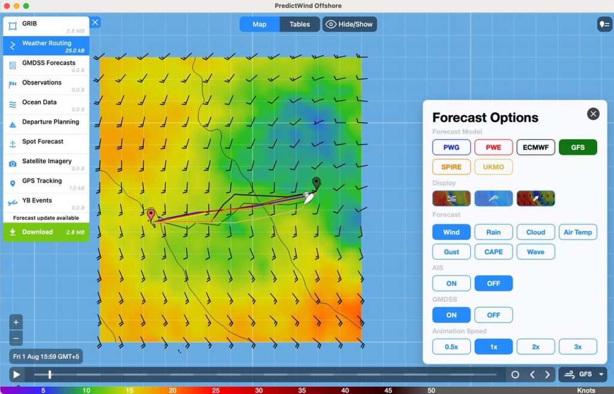Click the GPS Tracking pin icon

pyautogui.click(x=13, y=184)
